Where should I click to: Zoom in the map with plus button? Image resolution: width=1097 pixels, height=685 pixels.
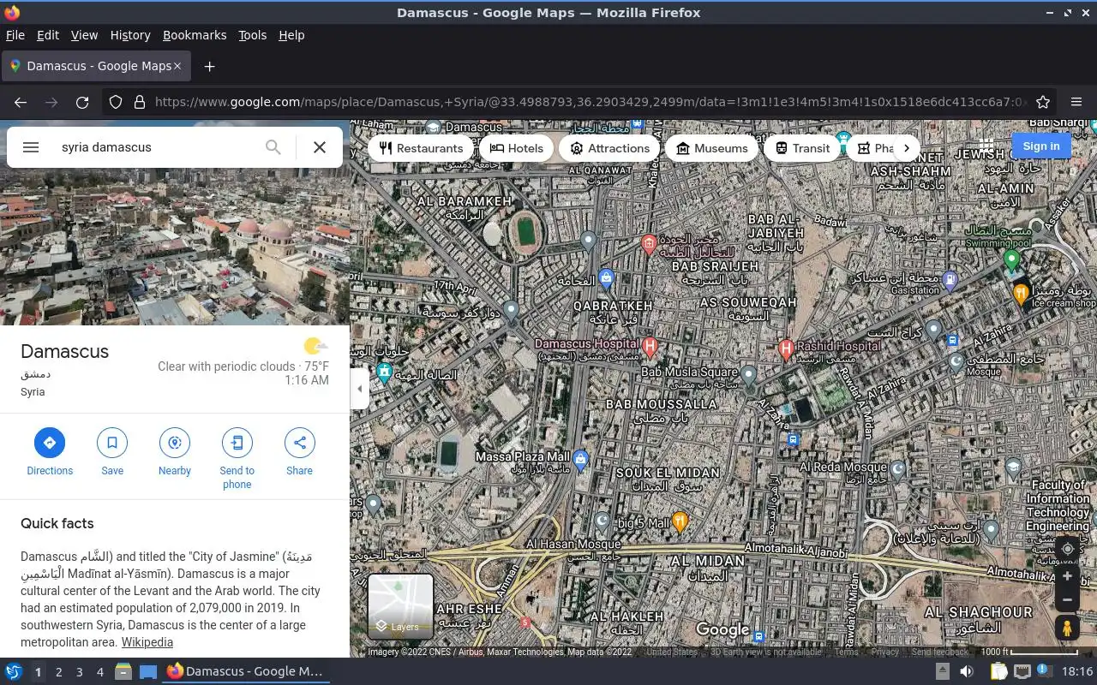click(1067, 576)
